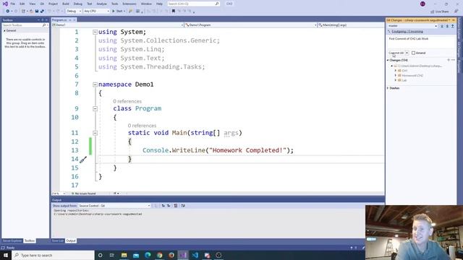Click the Save icon in the toolbar
Image resolution: width=463 pixels, height=260 pixels.
(37, 12)
